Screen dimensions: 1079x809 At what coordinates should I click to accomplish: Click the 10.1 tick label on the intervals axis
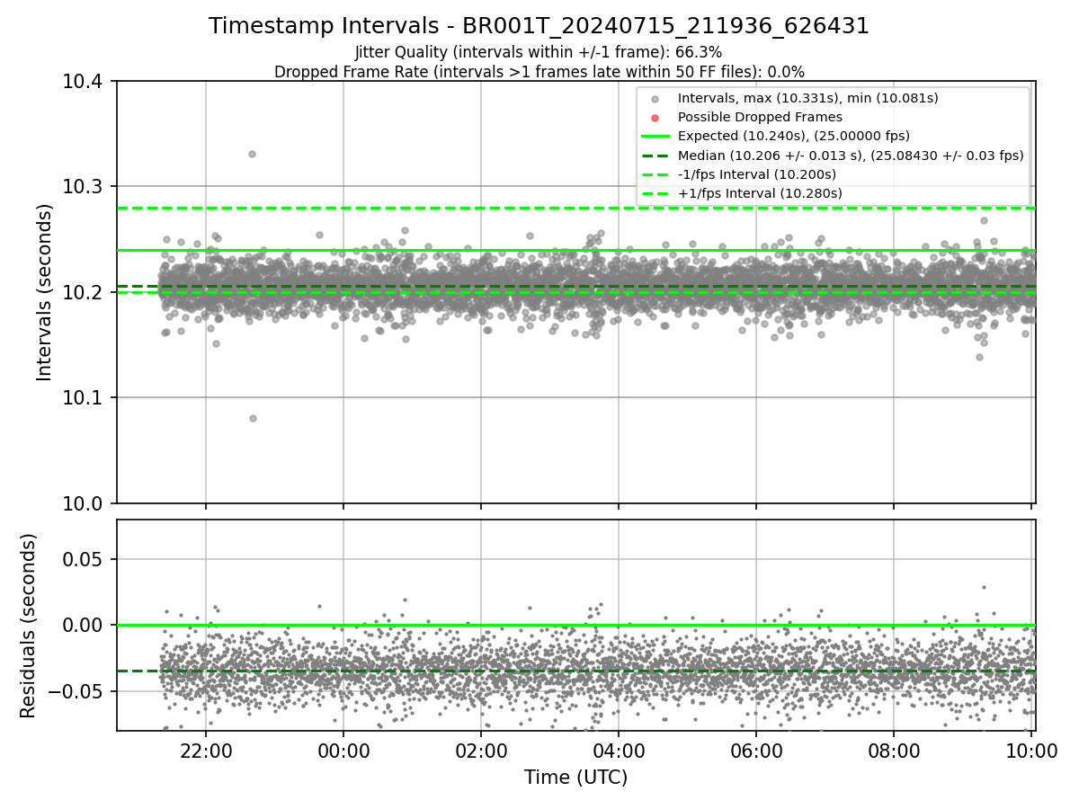[85, 397]
